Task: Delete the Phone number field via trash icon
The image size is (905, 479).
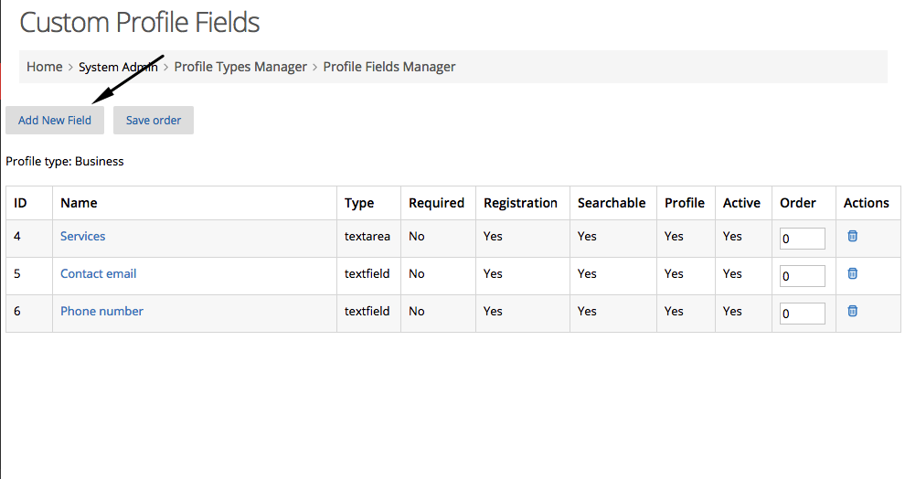Action: point(852,311)
